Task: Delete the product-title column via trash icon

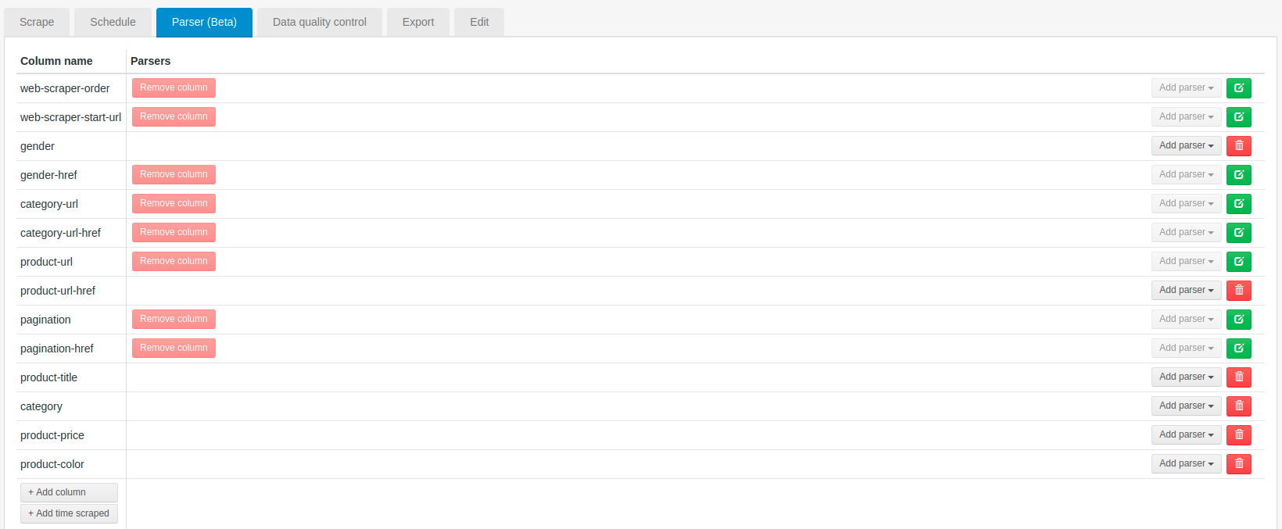Action: (x=1238, y=377)
